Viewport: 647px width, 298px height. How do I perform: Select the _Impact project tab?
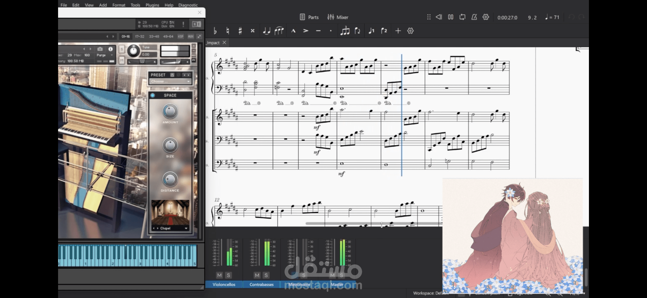213,43
